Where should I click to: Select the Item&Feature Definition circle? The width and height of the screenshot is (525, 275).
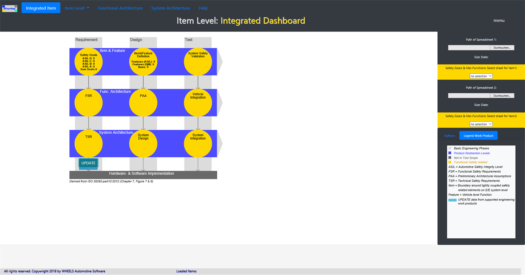[x=143, y=61]
